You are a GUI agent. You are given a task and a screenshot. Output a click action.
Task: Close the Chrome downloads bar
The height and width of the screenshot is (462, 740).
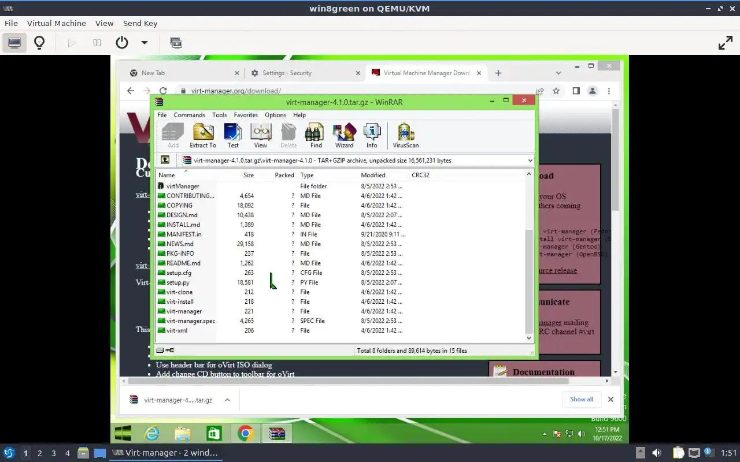610,399
